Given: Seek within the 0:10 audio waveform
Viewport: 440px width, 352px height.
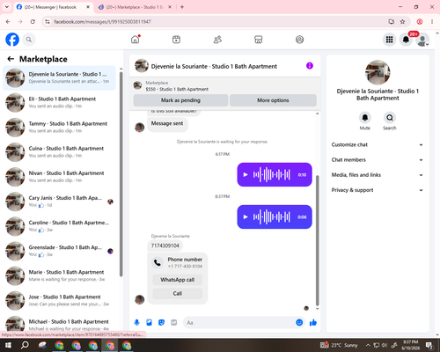Looking at the screenshot, I should point(272,175).
